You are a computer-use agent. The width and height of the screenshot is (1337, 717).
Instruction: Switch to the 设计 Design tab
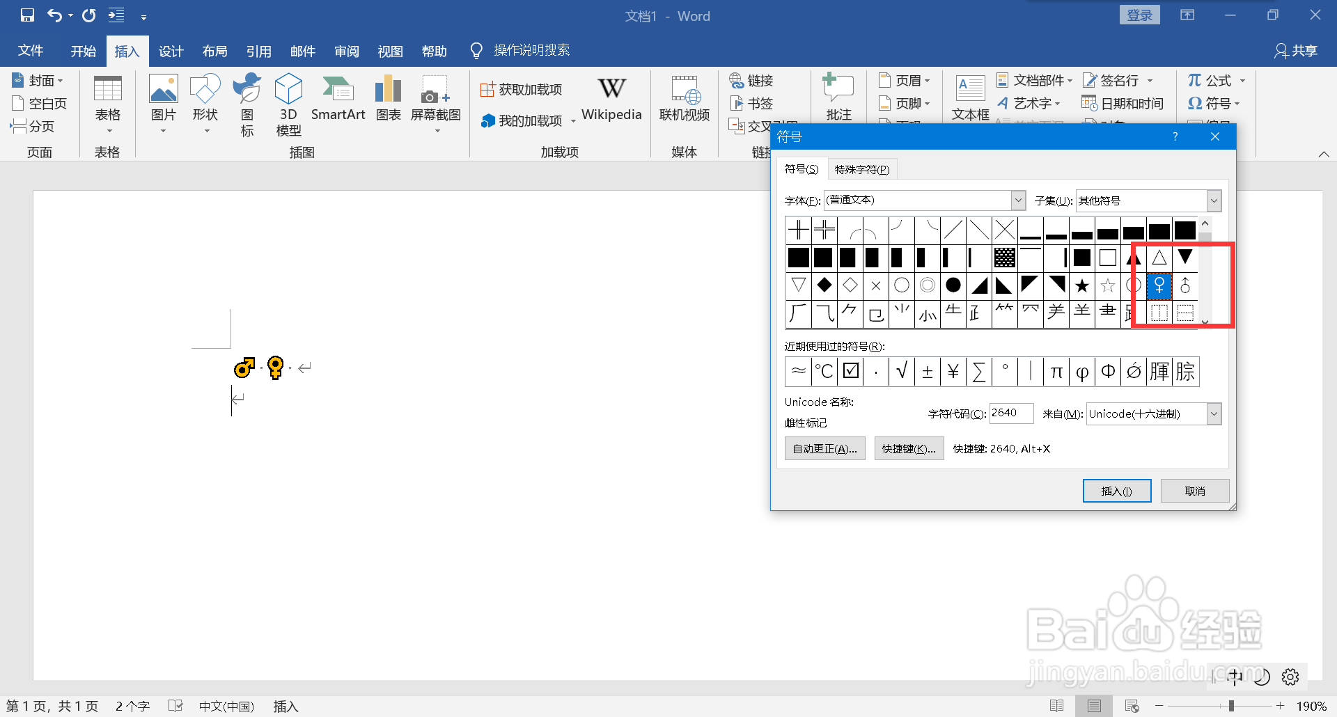click(x=171, y=51)
